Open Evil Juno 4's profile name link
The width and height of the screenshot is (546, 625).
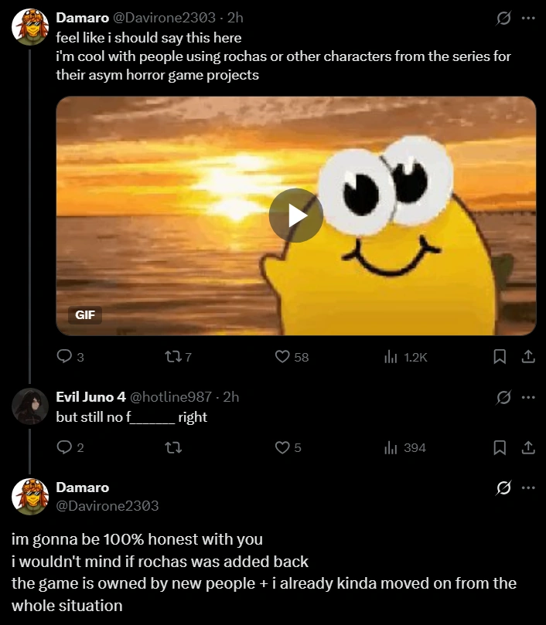point(90,397)
